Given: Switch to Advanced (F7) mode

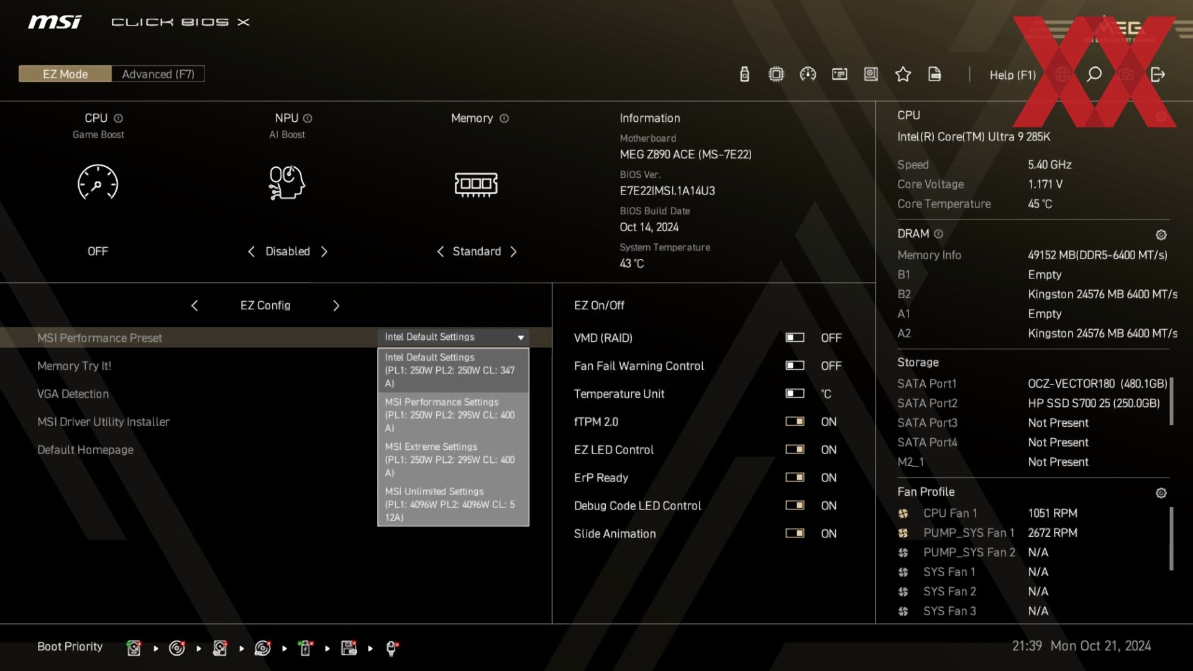Looking at the screenshot, I should pyautogui.click(x=158, y=74).
